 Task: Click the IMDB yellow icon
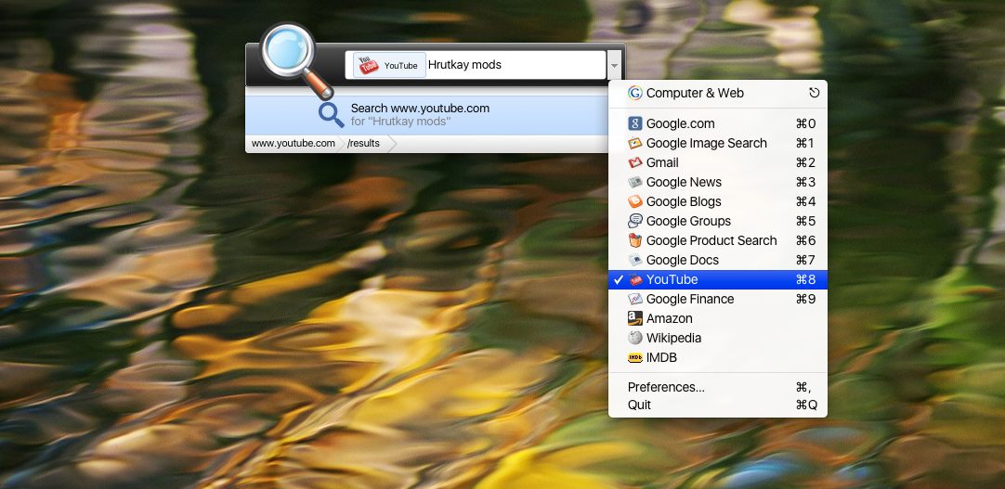(635, 357)
